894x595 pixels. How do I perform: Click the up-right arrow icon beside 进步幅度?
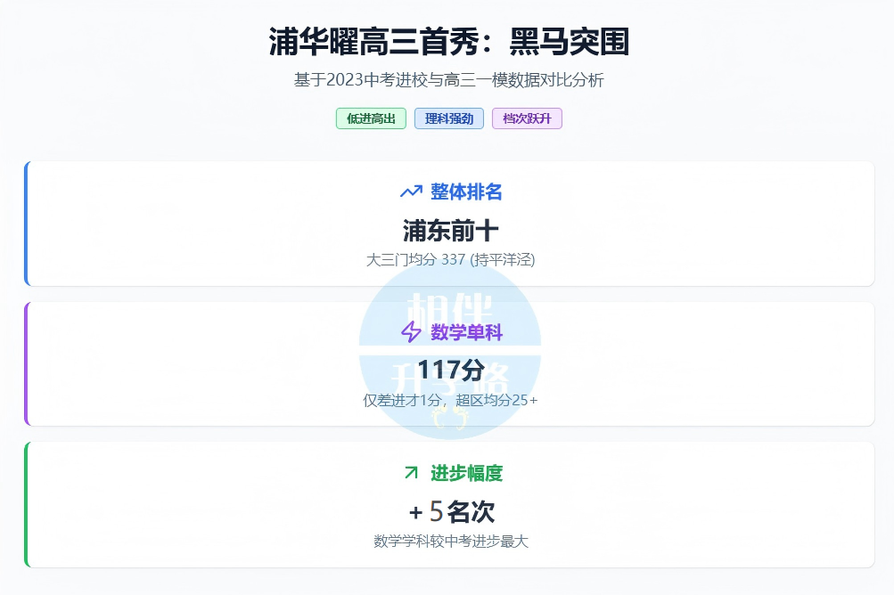pyautogui.click(x=411, y=473)
